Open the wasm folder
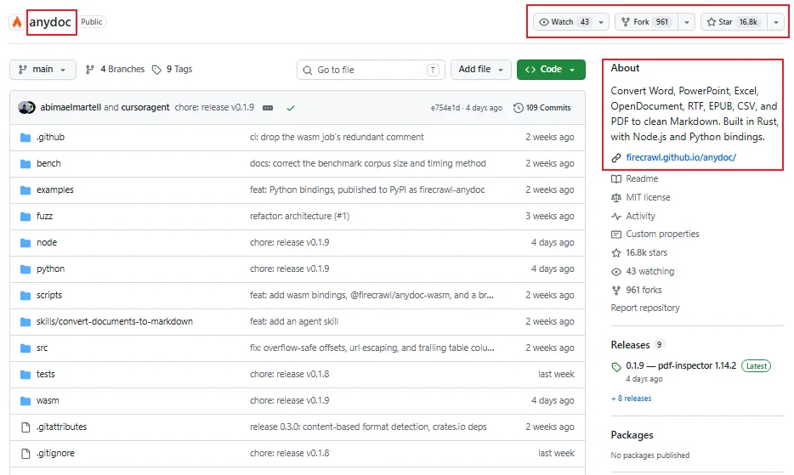 click(x=48, y=400)
